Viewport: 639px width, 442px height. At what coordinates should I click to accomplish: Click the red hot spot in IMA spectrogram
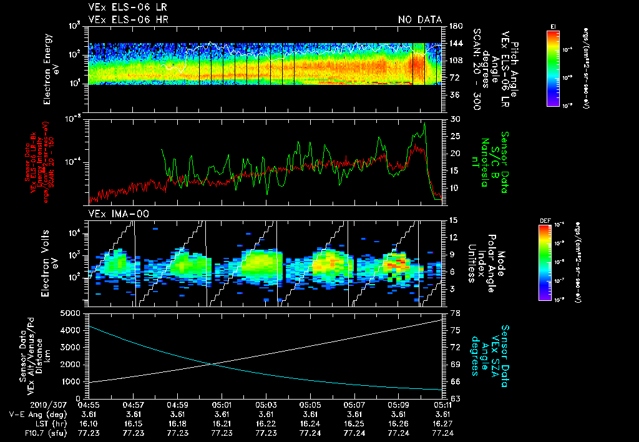pos(398,262)
